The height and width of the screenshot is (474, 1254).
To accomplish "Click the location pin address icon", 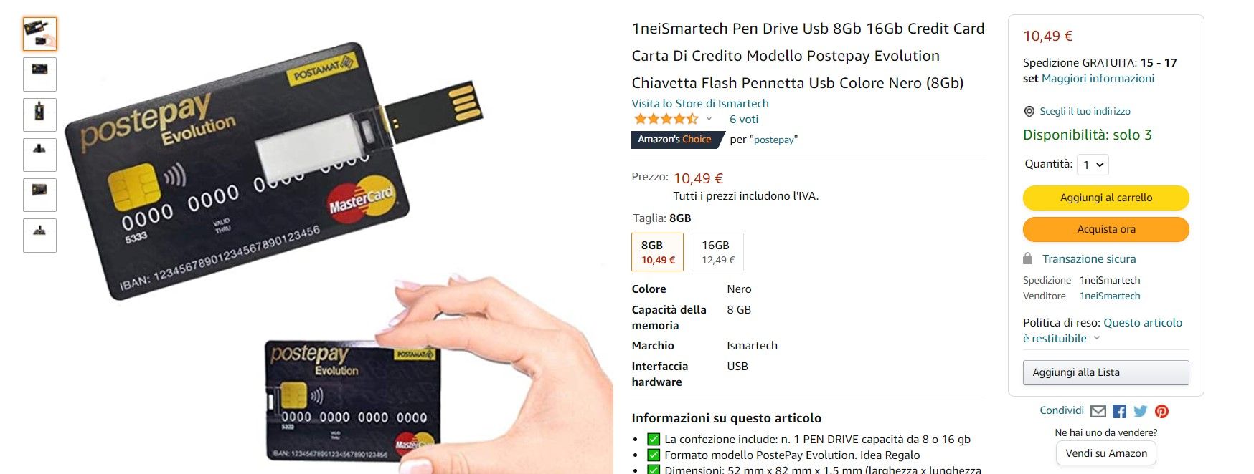I will tap(1029, 111).
